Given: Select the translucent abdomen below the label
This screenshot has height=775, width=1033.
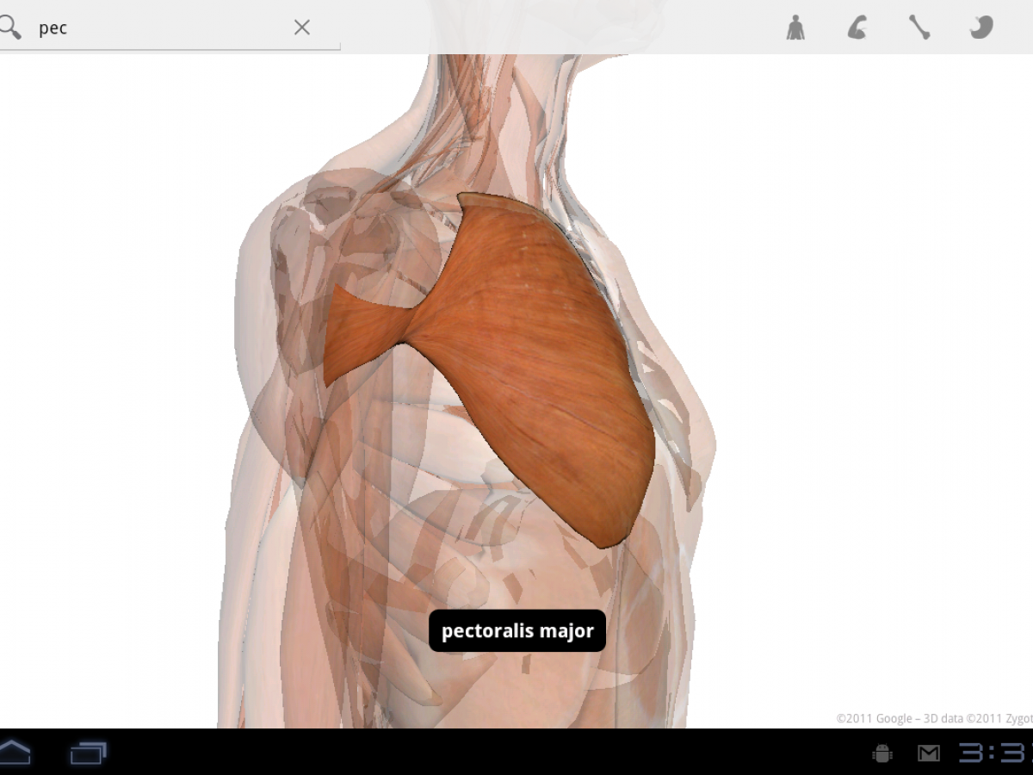Looking at the screenshot, I should 516,689.
